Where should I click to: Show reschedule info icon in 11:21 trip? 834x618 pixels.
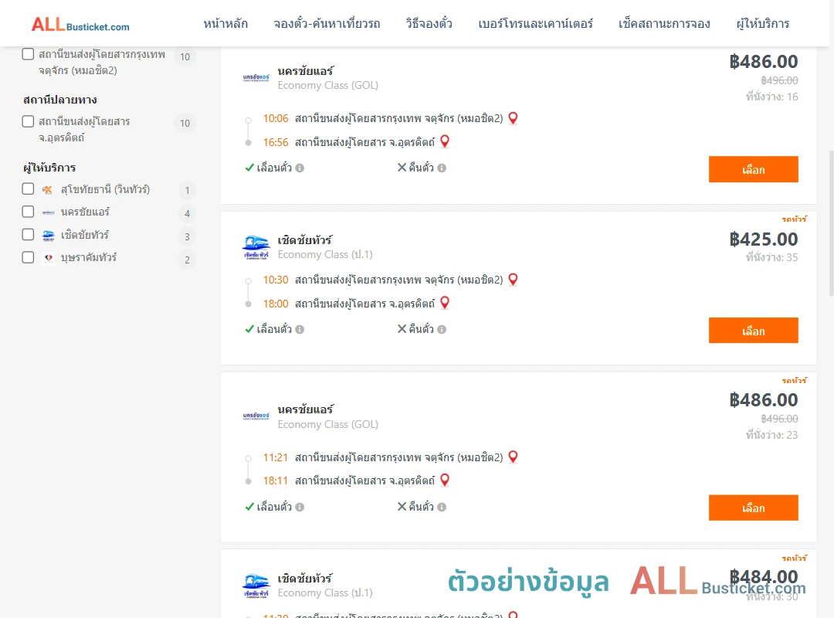coord(300,508)
